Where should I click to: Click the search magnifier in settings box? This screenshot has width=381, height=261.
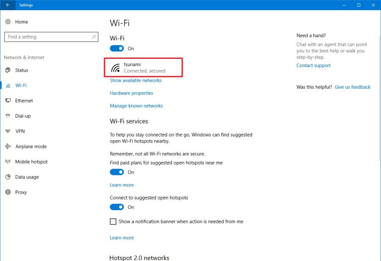(x=94, y=37)
